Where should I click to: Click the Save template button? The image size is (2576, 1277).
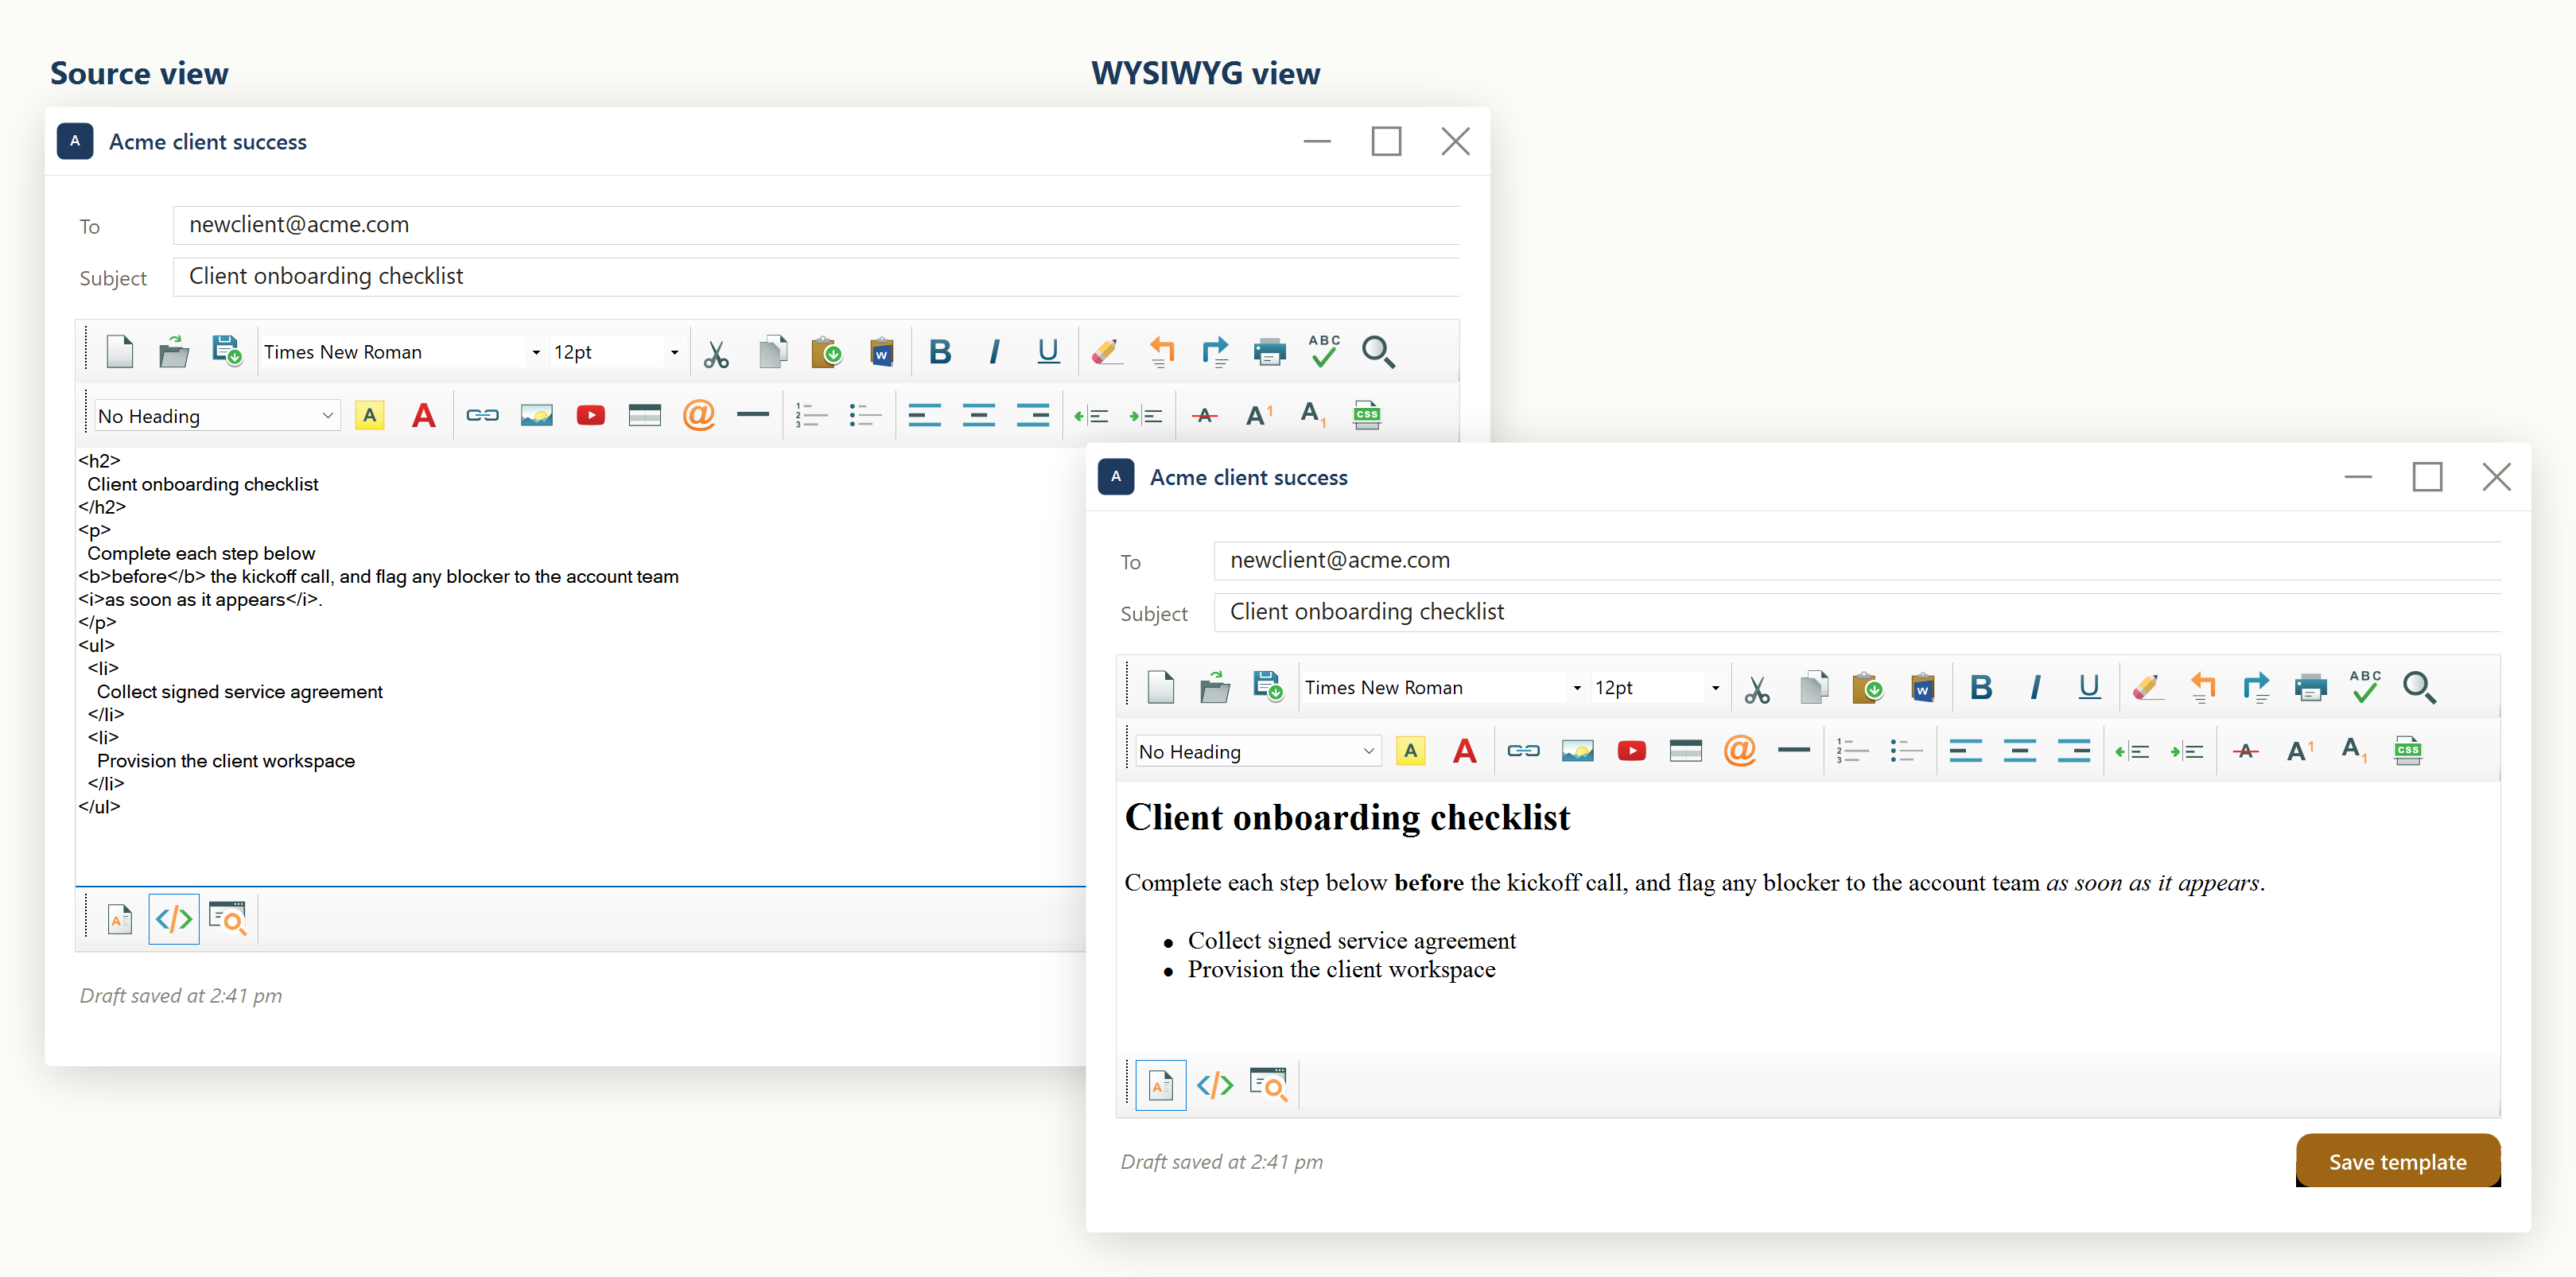tap(2398, 1161)
